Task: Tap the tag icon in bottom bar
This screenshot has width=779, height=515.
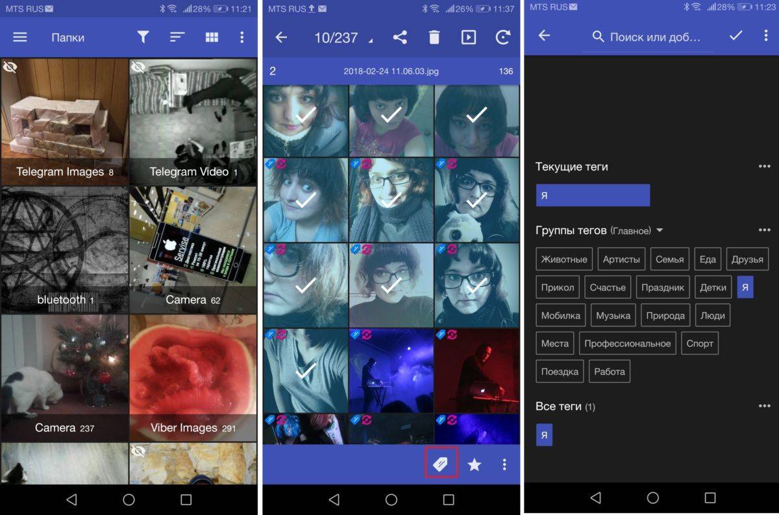Action: 441,464
